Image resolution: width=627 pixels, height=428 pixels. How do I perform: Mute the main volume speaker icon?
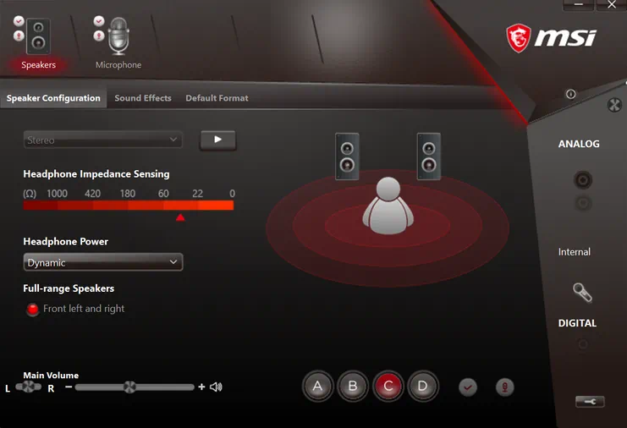point(216,387)
